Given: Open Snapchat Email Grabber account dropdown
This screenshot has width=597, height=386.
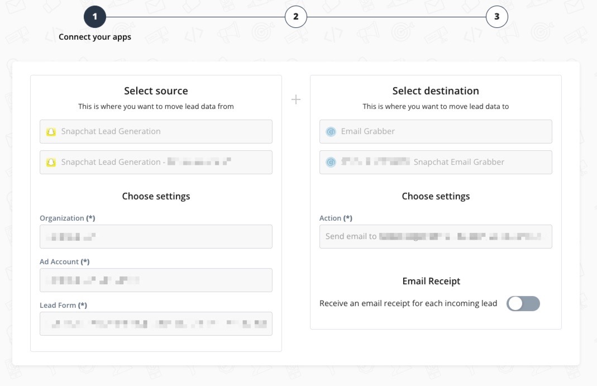Looking at the screenshot, I should click(436, 163).
